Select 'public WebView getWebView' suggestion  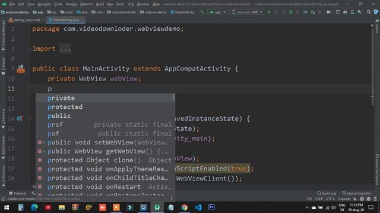tap(104, 151)
